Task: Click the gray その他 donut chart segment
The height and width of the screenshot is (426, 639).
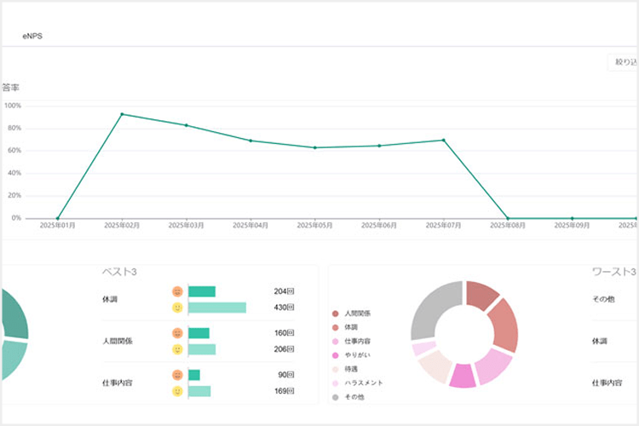Action: [x=431, y=308]
